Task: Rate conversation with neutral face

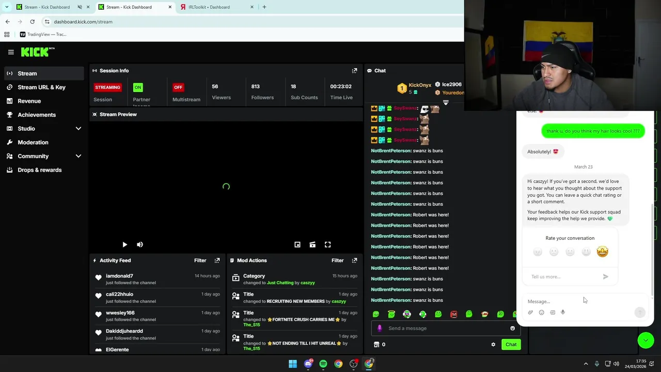Action: (570, 252)
